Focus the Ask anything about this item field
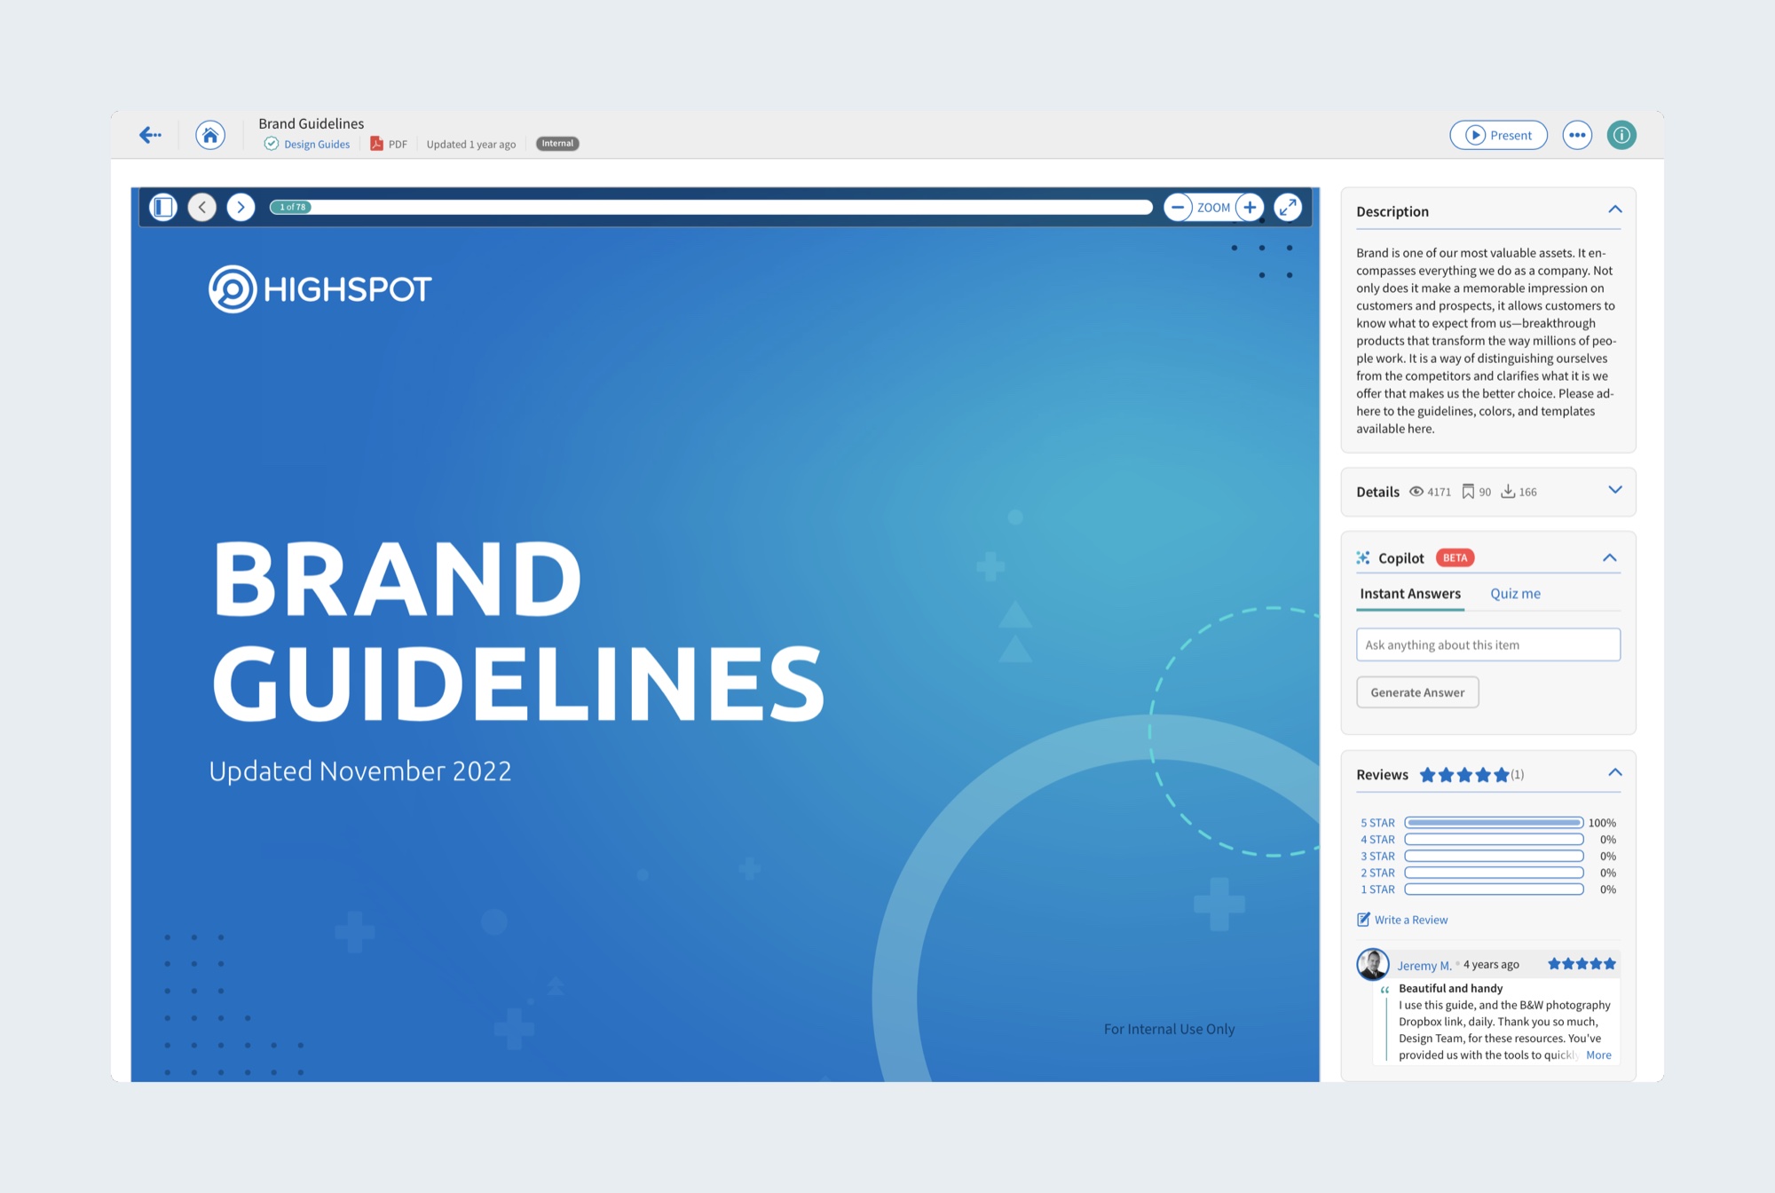Image resolution: width=1775 pixels, height=1193 pixels. click(x=1488, y=644)
